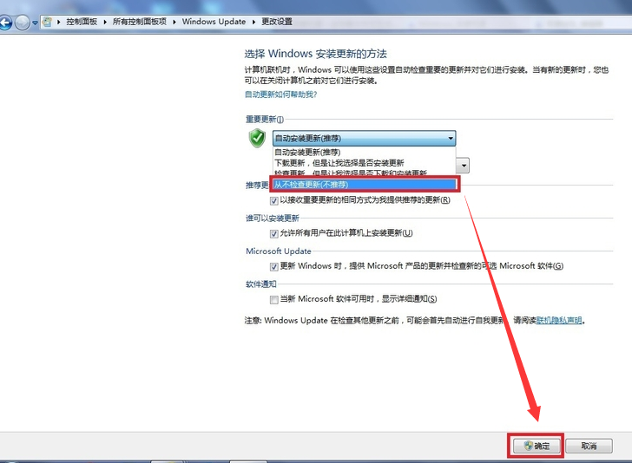The image size is (632, 463).
Task: Click the 取消 button
Action: pos(589,446)
